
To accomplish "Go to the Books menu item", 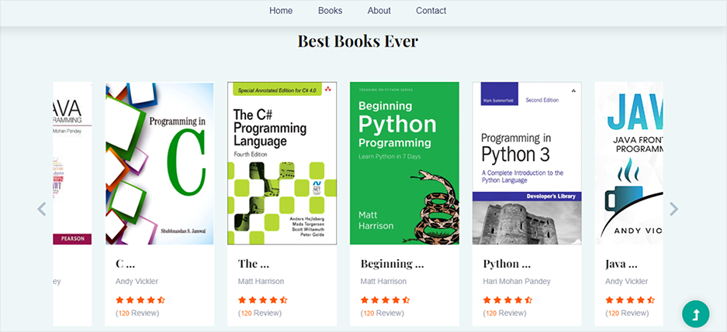I will pyautogui.click(x=330, y=11).
